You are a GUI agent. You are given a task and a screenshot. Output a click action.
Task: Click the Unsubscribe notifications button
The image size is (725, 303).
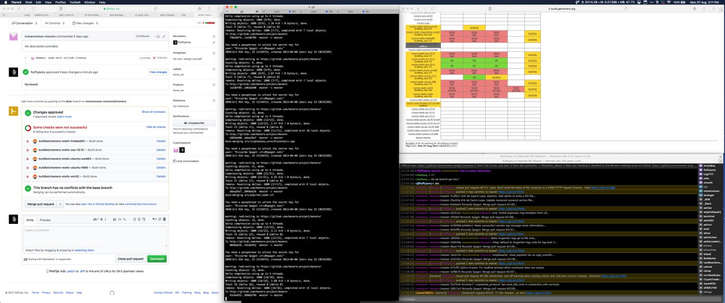click(x=195, y=123)
